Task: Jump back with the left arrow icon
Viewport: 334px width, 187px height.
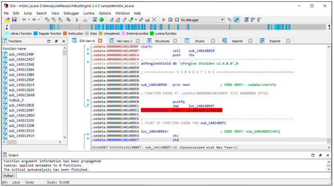Action: click(24, 20)
